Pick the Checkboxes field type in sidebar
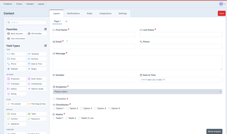227x134 pixels. coord(37,84)
